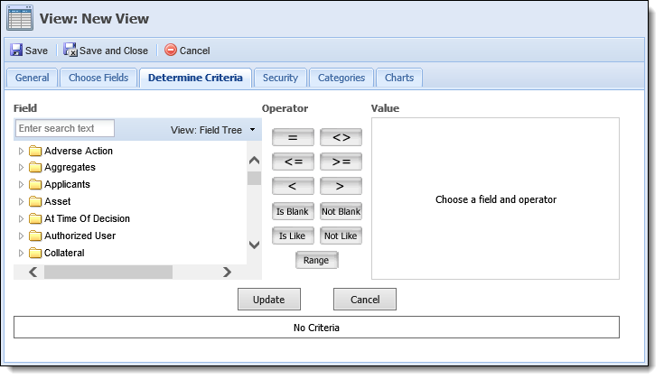Click the Save floppy disk icon
The width and height of the screenshot is (664, 379).
[x=16, y=50]
